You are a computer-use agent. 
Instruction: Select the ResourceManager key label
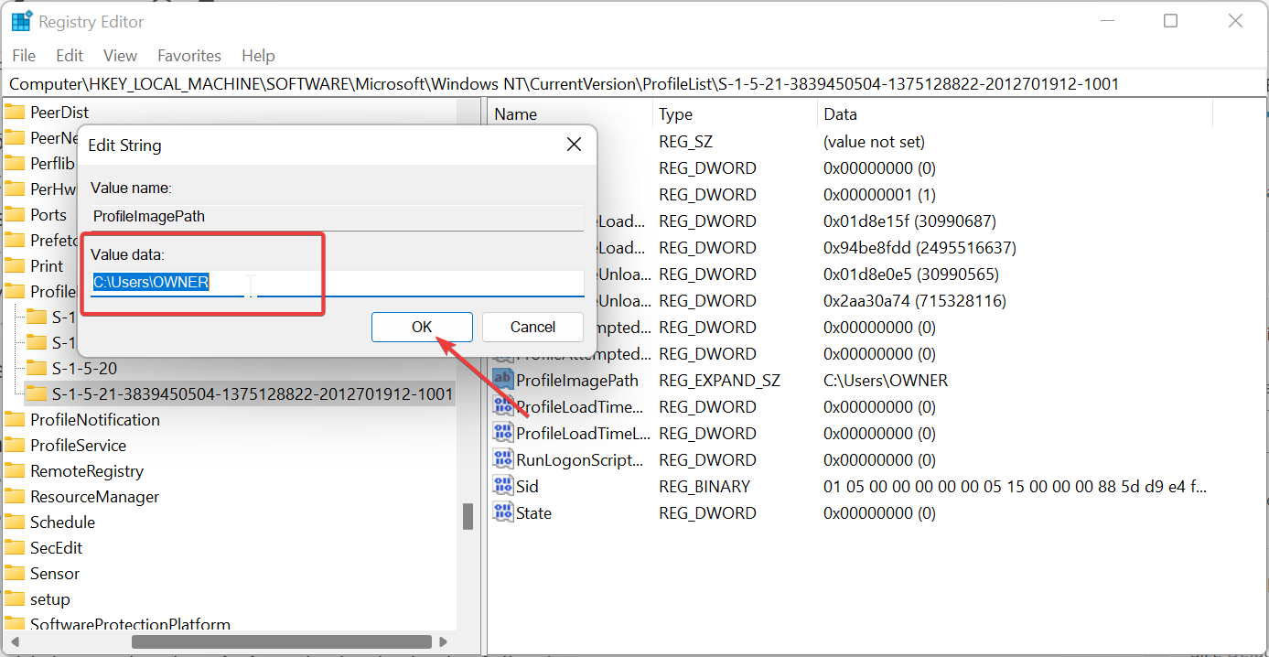pyautogui.click(x=95, y=497)
